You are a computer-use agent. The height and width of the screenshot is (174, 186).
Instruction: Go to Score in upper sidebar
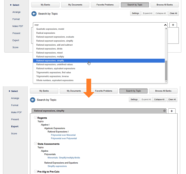[15, 47]
